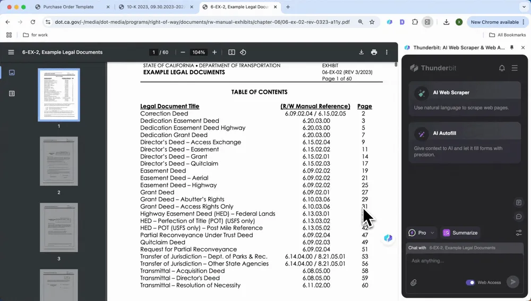Open the AI Autofill card
Image resolution: width=531 pixels, height=301 pixels.
coord(464,143)
